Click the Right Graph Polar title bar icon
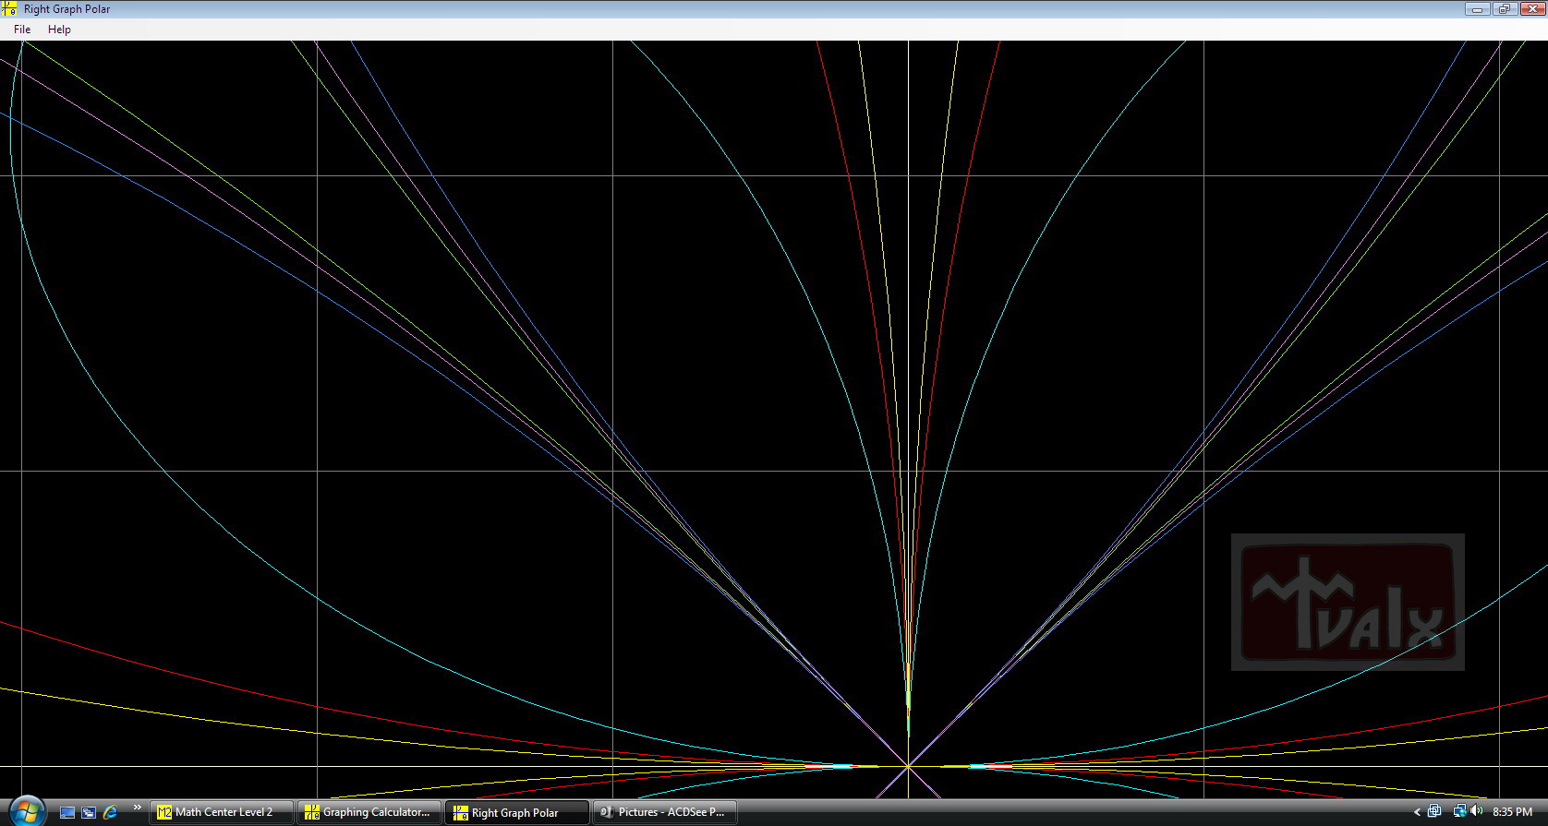The image size is (1548, 826). (9, 9)
